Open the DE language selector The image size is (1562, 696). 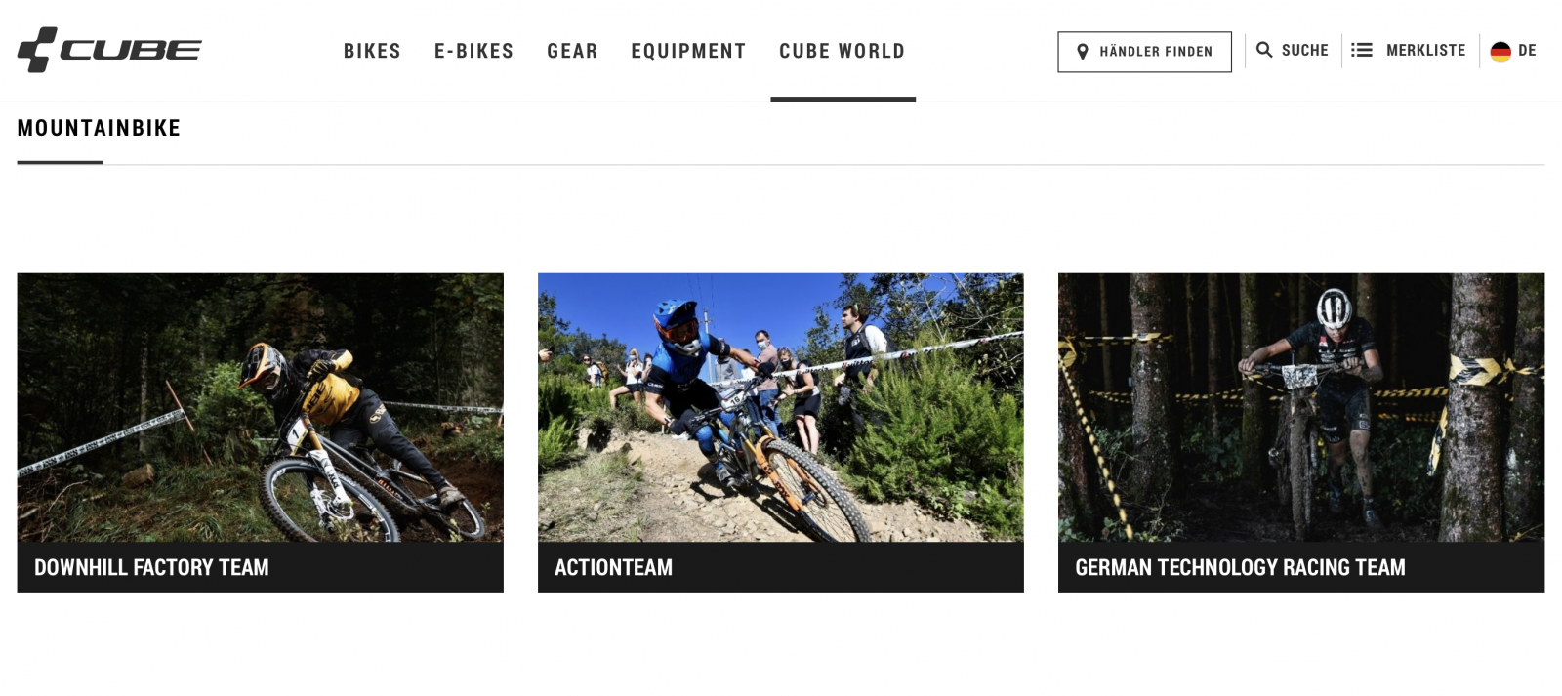(x=1527, y=50)
